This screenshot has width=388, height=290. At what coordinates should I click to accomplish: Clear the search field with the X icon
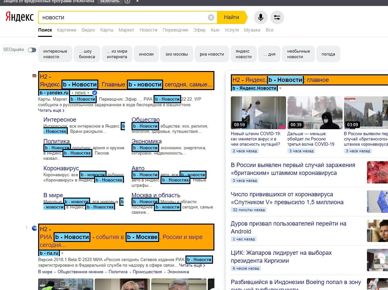(211, 17)
